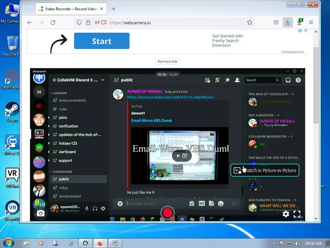This screenshot has width=330, height=248.
Task: Open the vidya channel
Action: (63, 188)
